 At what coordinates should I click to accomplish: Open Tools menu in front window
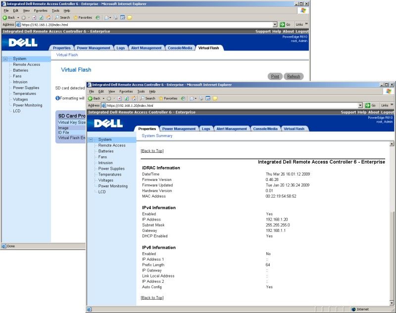(x=141, y=91)
